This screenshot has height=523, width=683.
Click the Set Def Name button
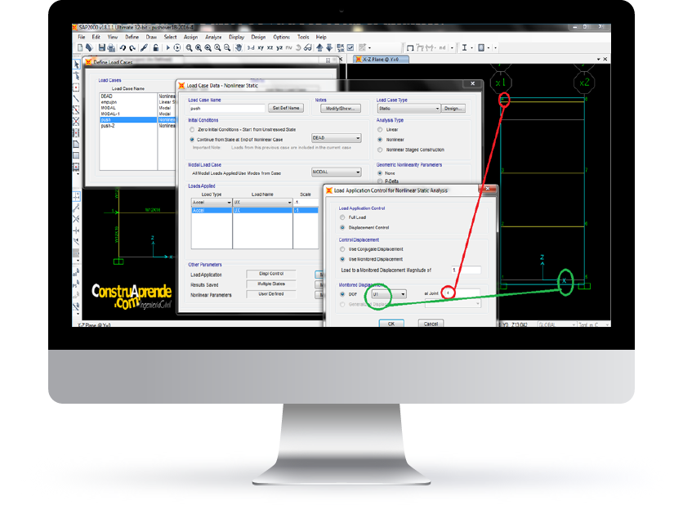point(286,108)
